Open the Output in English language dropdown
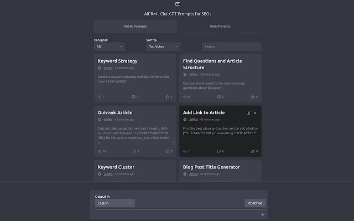Screen dimensions: 354x221 click(114, 203)
